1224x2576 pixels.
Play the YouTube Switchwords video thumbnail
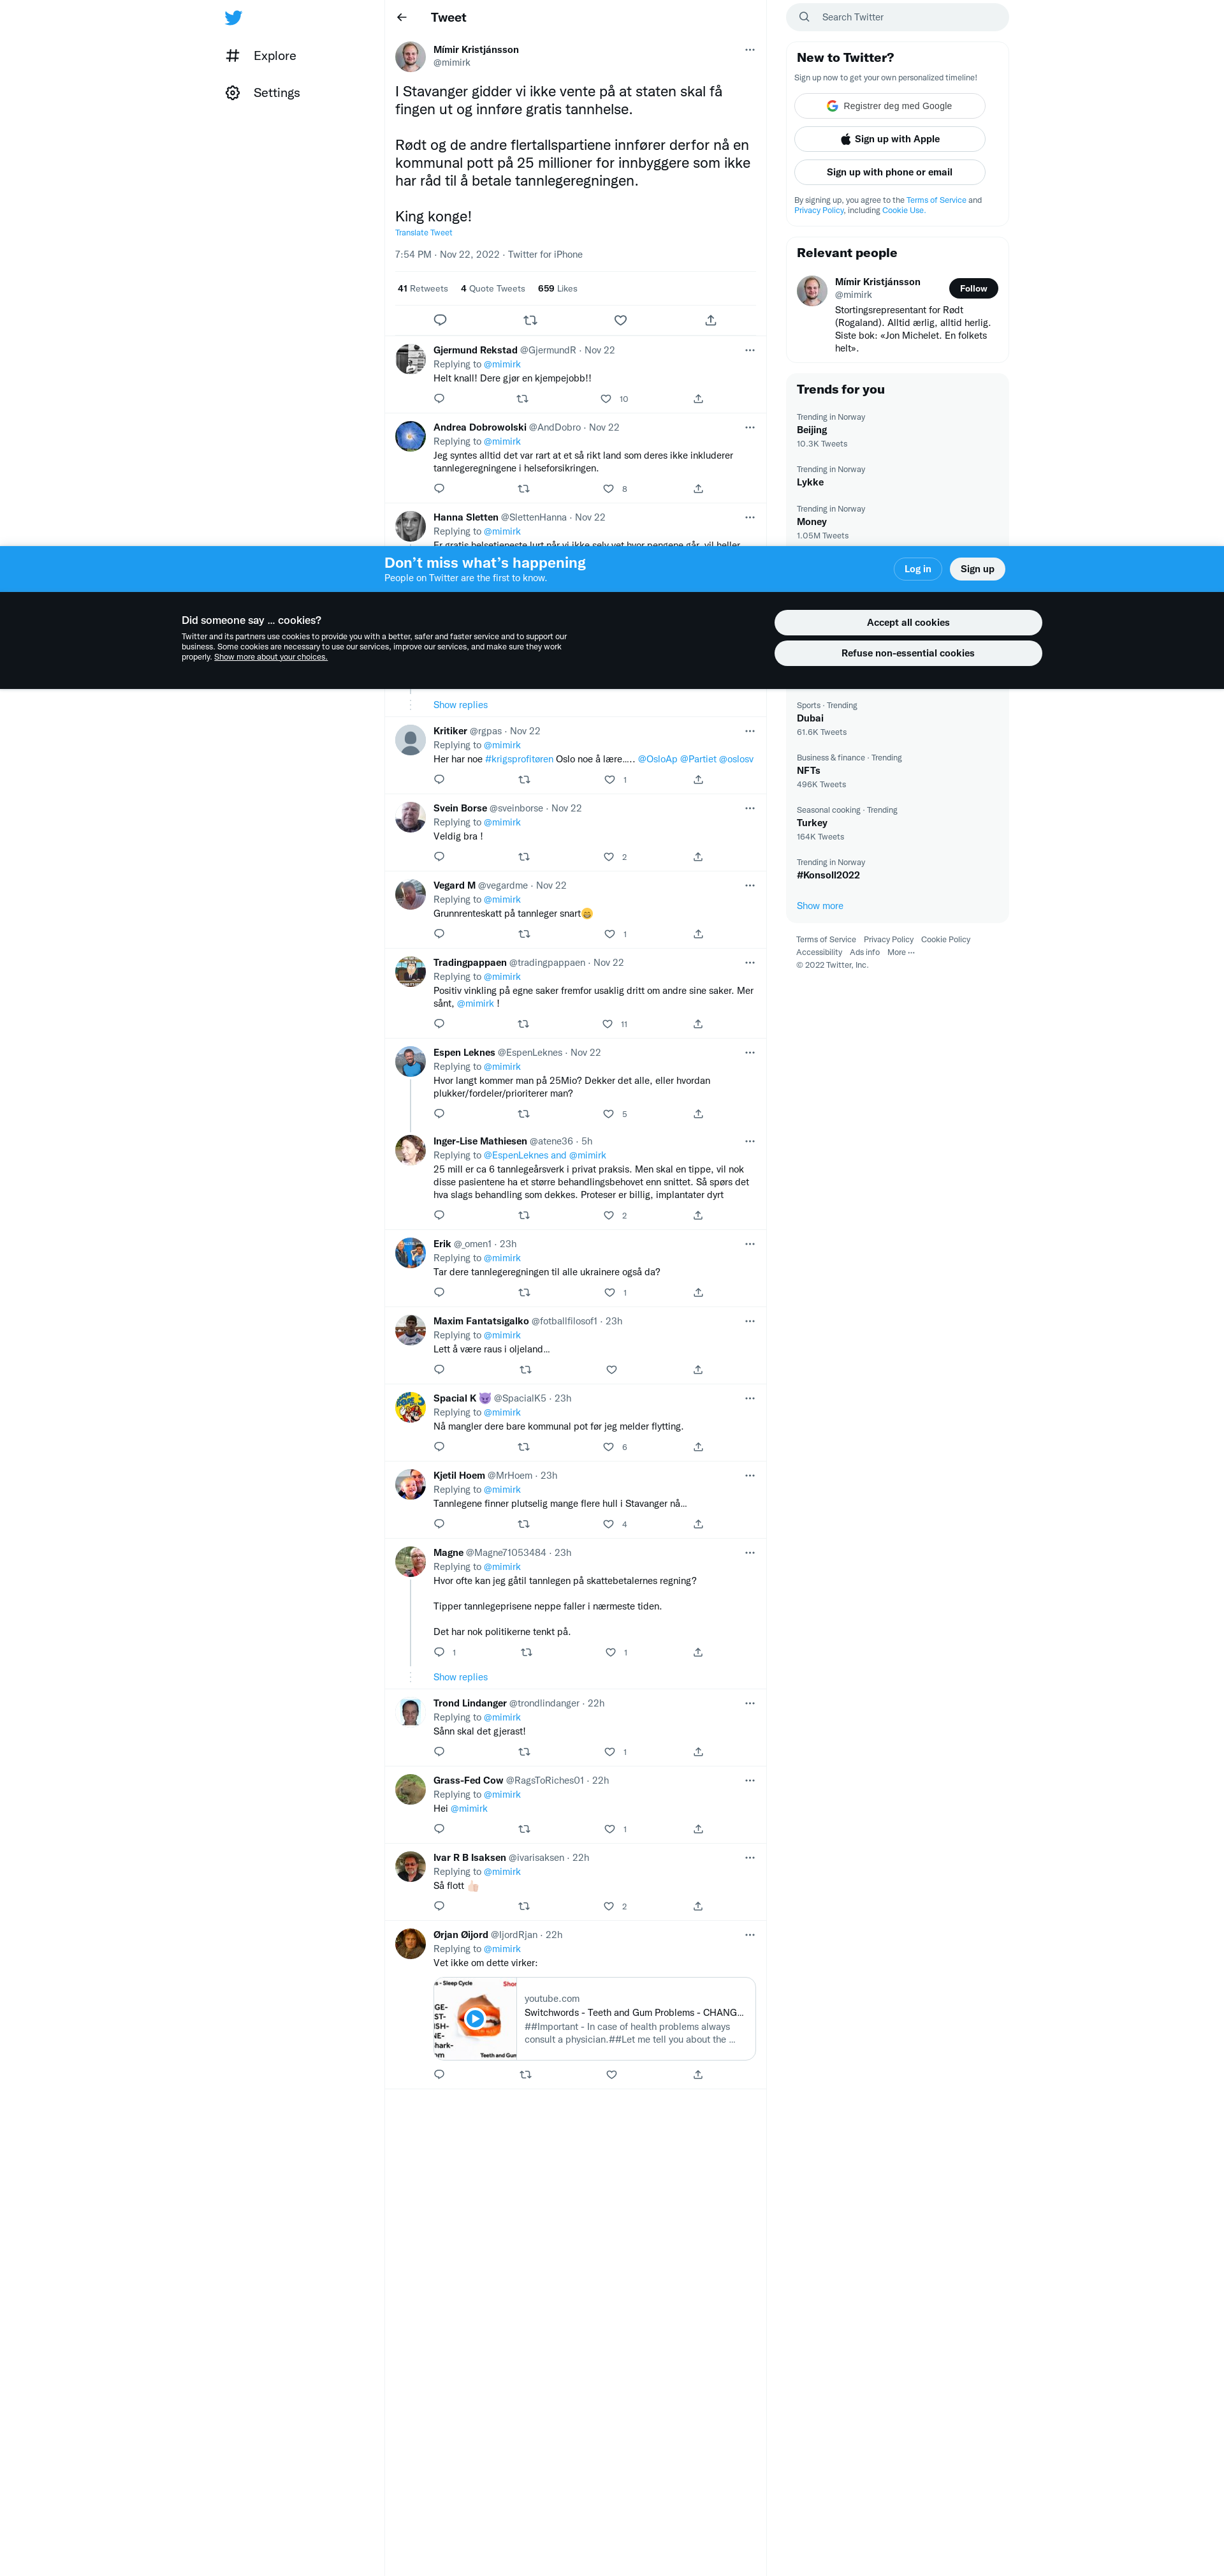(x=476, y=2018)
